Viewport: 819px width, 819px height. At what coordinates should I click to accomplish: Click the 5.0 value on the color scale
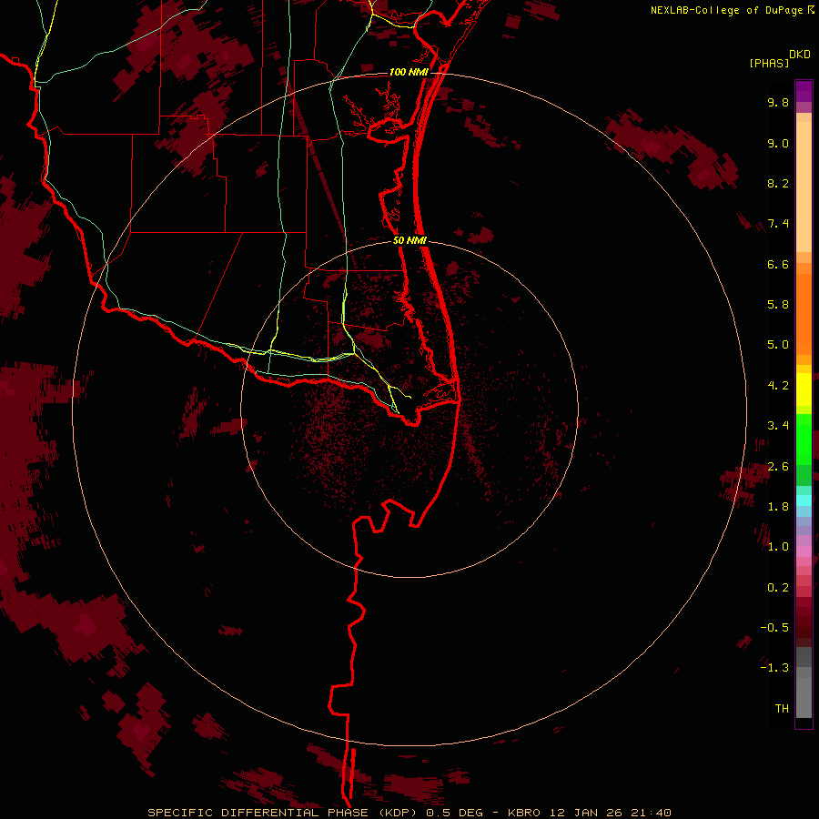778,345
